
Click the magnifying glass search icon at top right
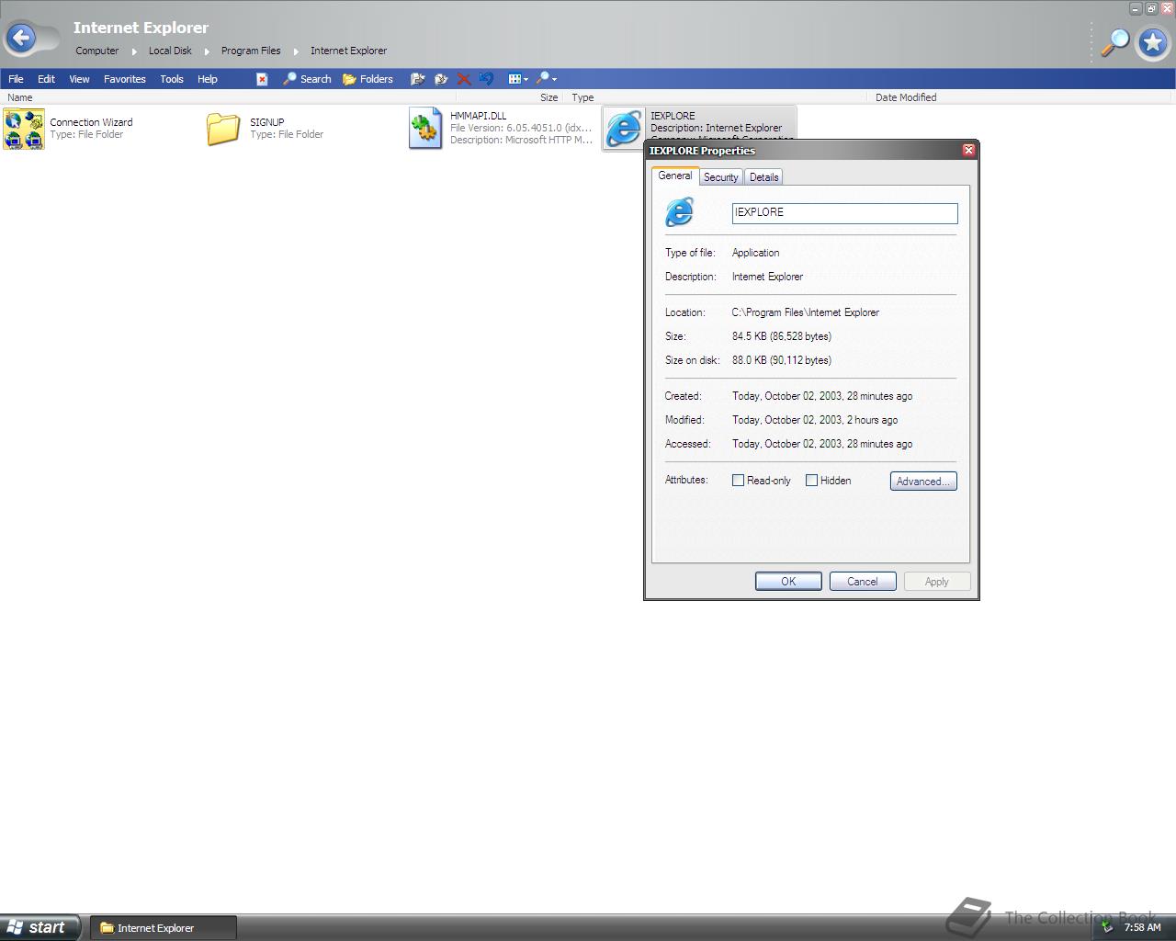click(x=1115, y=42)
